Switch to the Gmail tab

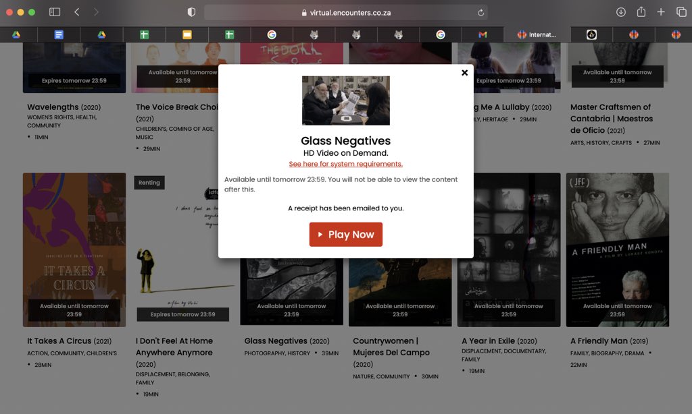pos(483,34)
